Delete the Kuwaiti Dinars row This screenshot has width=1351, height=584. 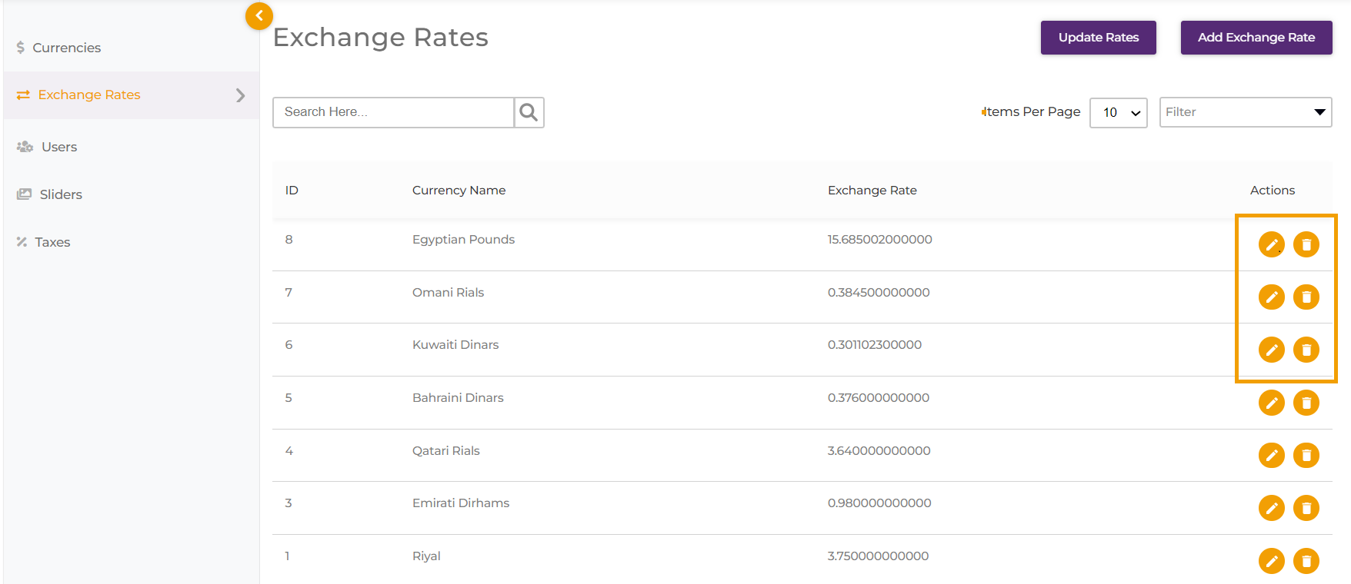[x=1306, y=350]
